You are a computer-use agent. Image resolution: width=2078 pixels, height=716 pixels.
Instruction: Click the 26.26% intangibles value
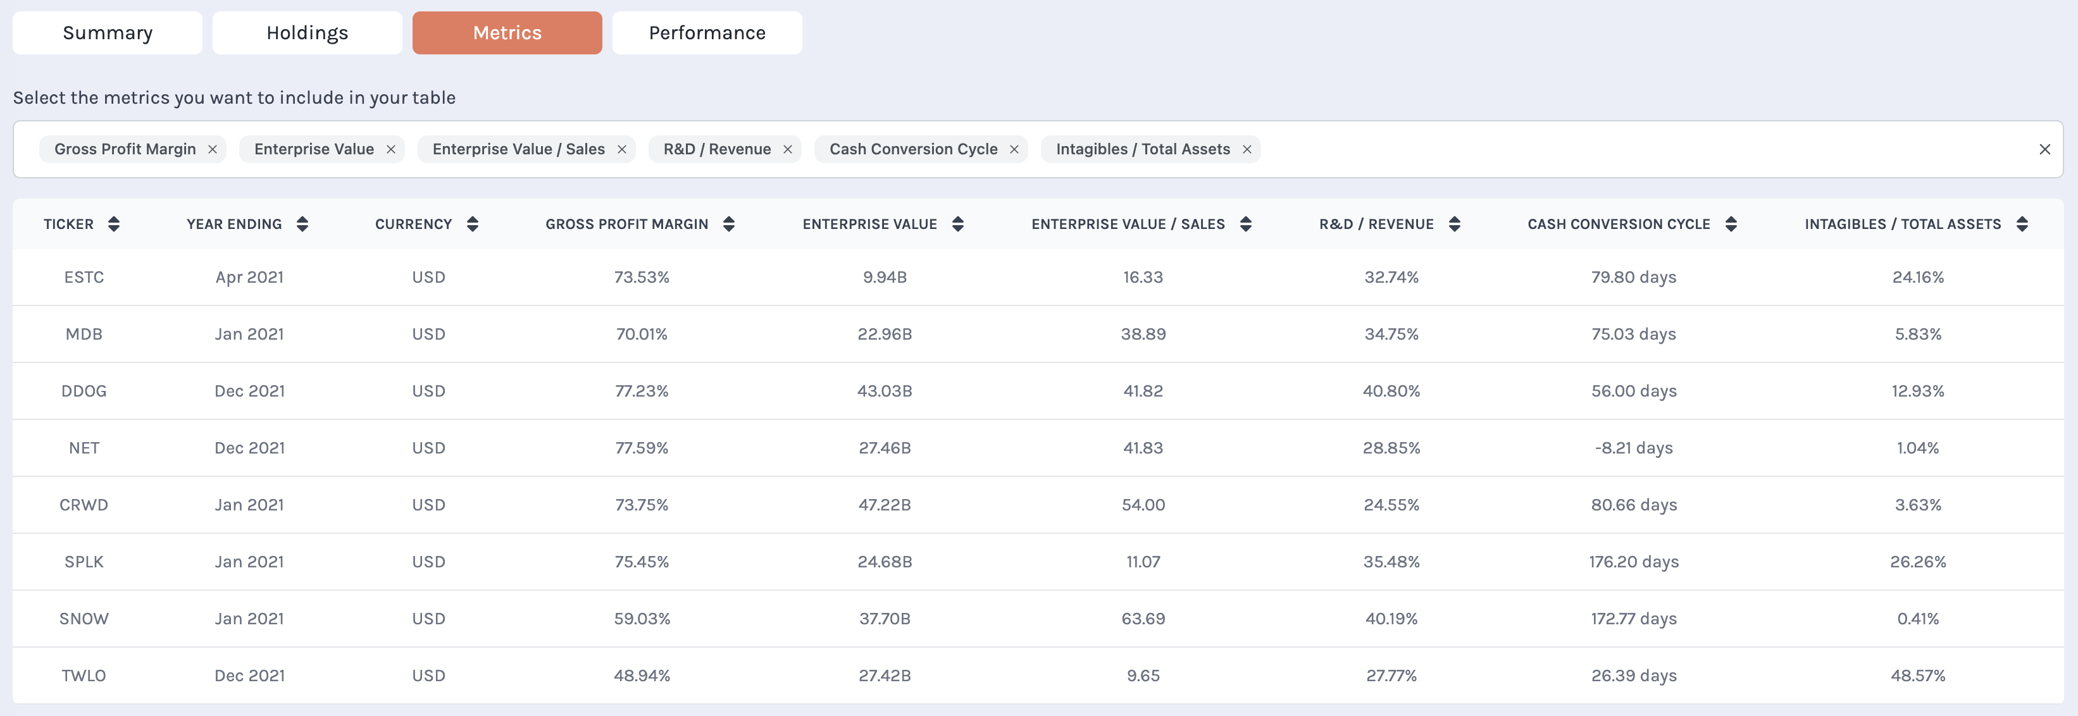1917,562
